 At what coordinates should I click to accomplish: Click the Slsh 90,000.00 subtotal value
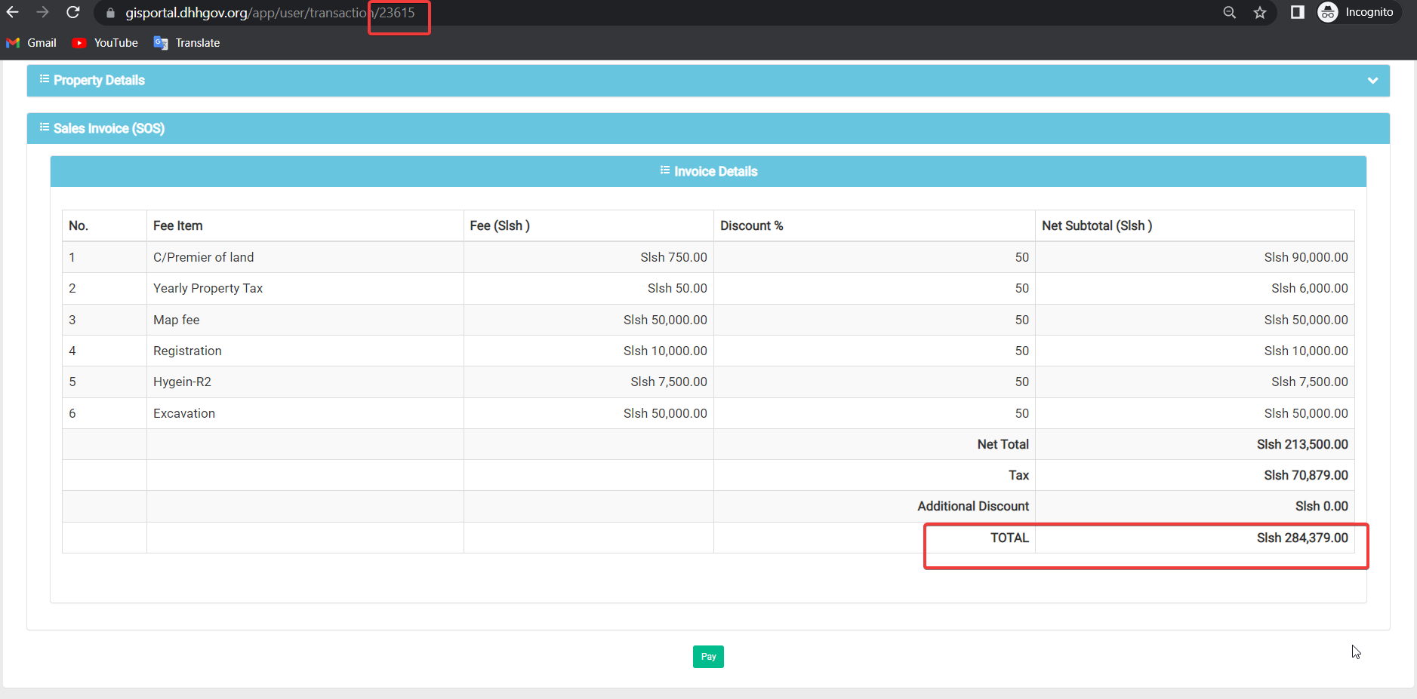1306,257
